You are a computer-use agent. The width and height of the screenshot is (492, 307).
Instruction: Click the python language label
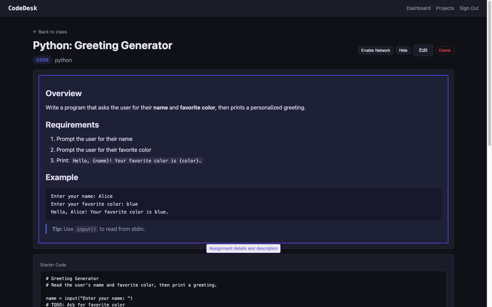[x=64, y=60]
